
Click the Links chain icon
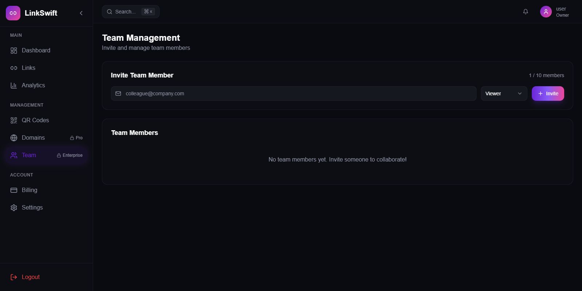pyautogui.click(x=14, y=68)
